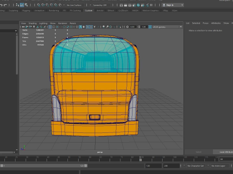Switch to select by component type mode
233x174 pixels.
(26, 5)
